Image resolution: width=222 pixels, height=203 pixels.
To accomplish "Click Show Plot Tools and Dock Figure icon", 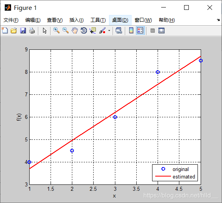I will click(x=162, y=30).
